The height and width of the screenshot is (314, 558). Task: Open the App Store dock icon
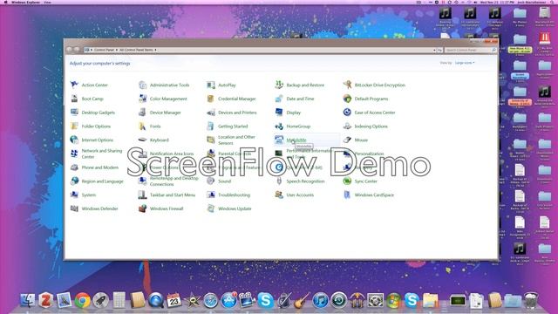tap(228, 300)
